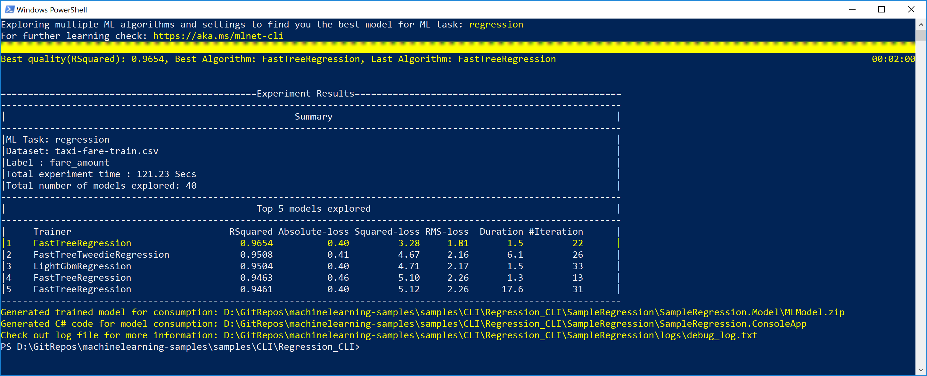Click the vertical scrollbar thumb
The height and width of the screenshot is (376, 927).
pyautogui.click(x=921, y=35)
